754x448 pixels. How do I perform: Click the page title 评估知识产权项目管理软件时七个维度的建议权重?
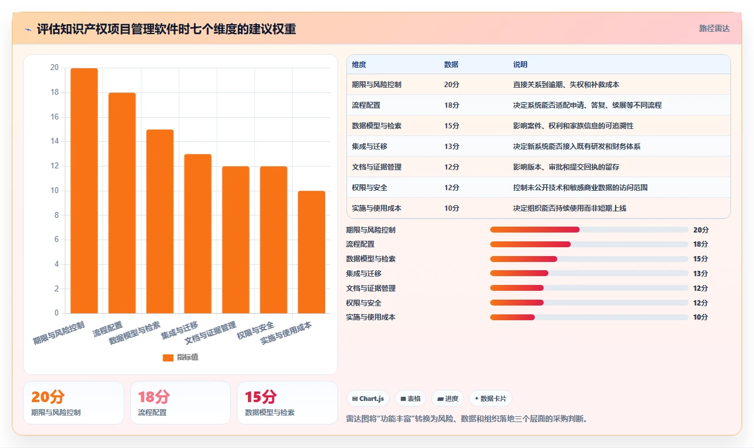coord(167,29)
